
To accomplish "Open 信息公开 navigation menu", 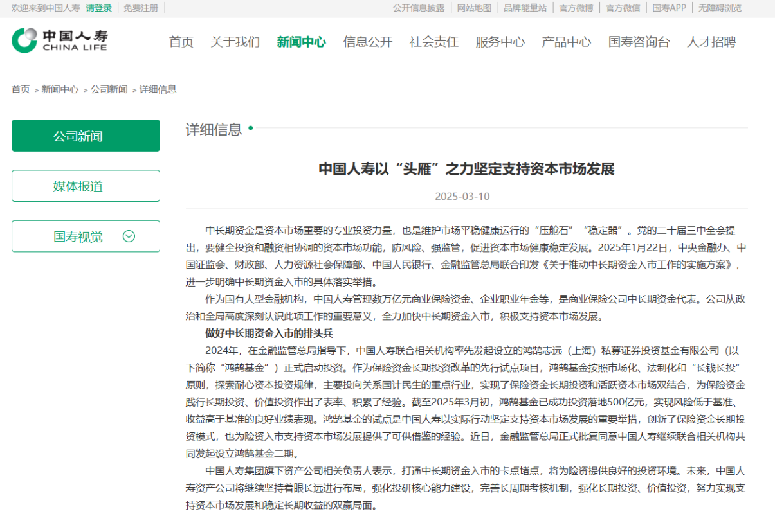I will pyautogui.click(x=367, y=42).
